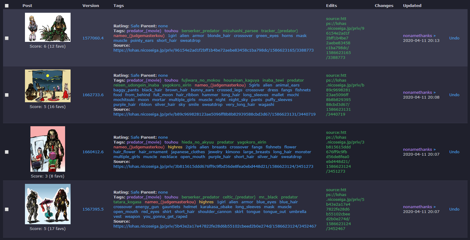Check the box next to the moonlit scene post
This screenshot has width=470, height=240.
pos(7,95)
